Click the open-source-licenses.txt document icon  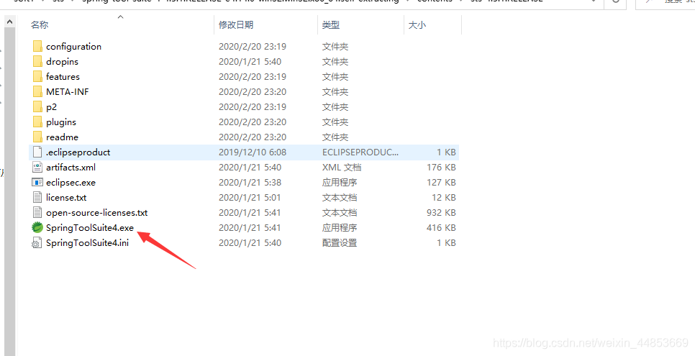tap(37, 212)
